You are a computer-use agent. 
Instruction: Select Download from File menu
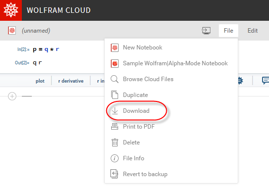[171, 111]
